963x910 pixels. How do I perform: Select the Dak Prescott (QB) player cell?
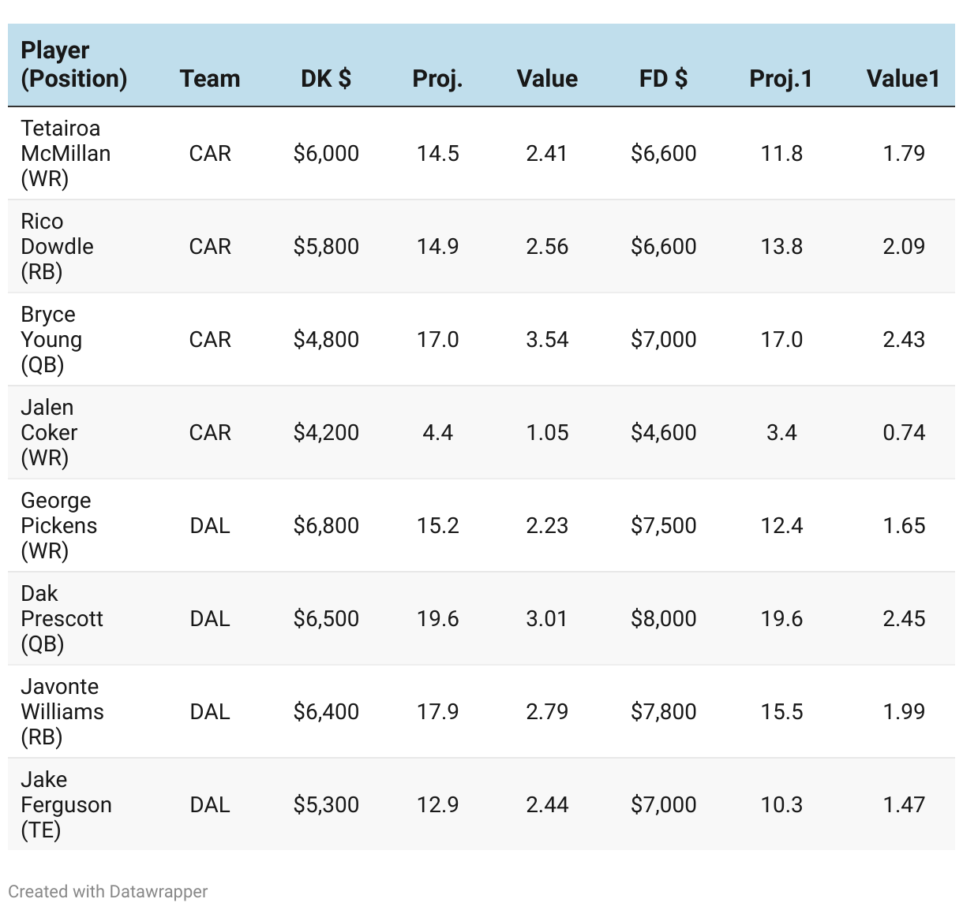62,618
